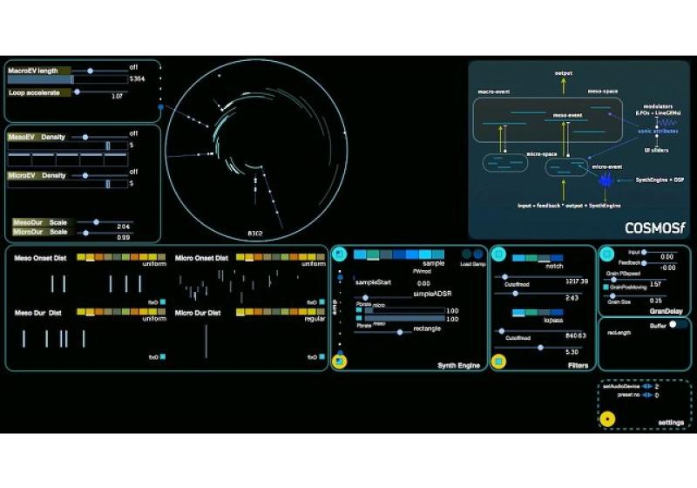Click the cyan round button atop Synth Engine

[340, 254]
